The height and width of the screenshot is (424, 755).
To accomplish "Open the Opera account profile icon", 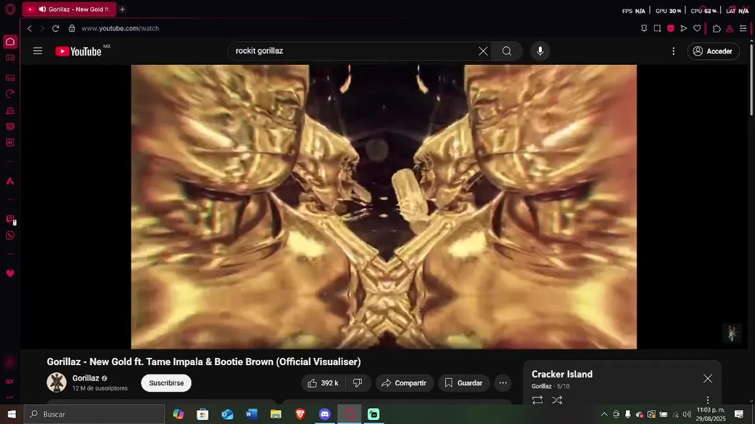I will 730,28.
